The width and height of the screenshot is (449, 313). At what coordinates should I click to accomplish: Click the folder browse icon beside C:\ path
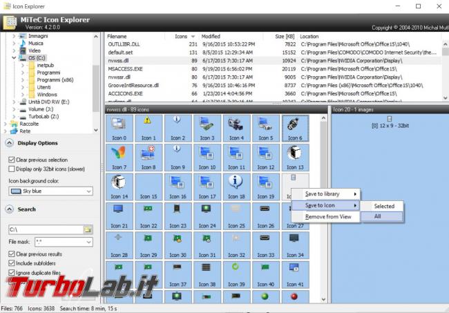[88, 229]
